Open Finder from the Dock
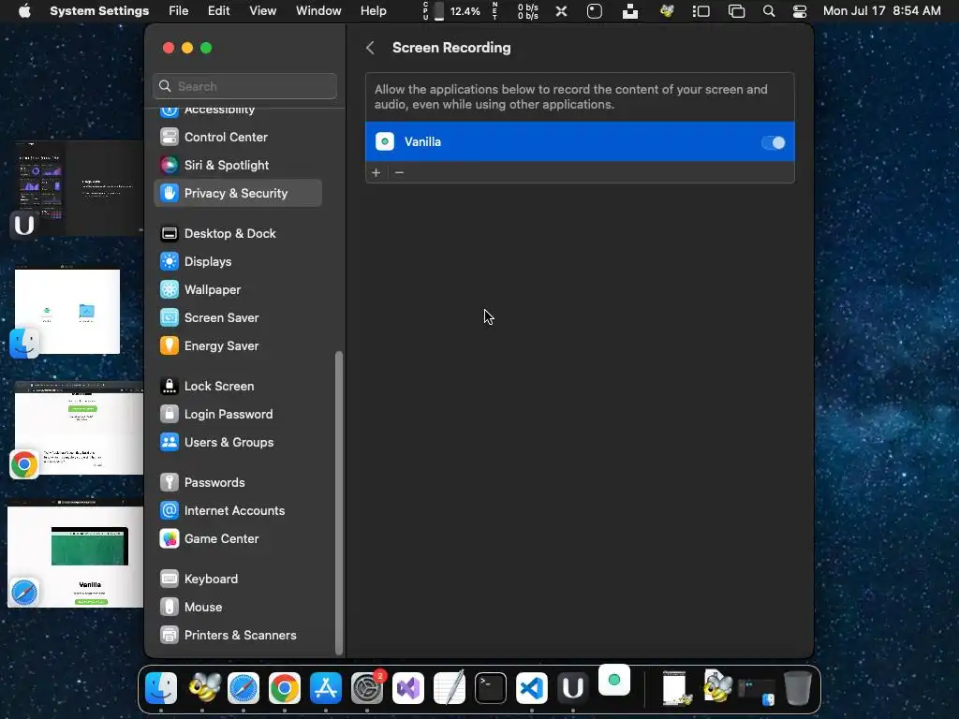Screen dimensions: 959x719 click(x=161, y=688)
